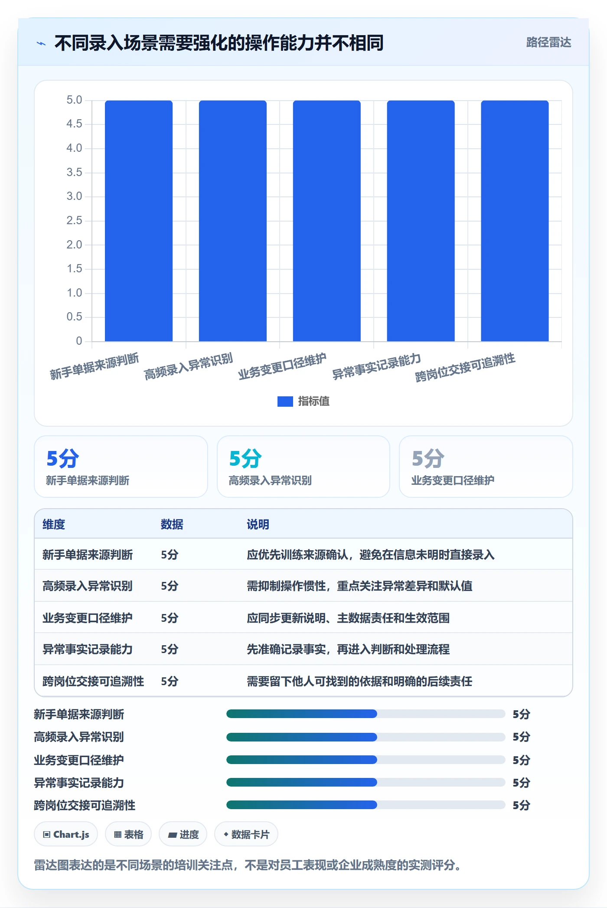Image resolution: width=607 pixels, height=908 pixels.
Task: Click the progress bar for 异常事实记录能力
Action: (366, 782)
